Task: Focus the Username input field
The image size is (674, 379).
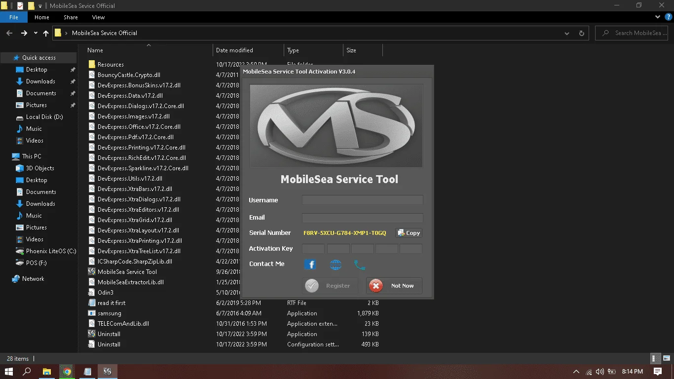Action: [363, 200]
